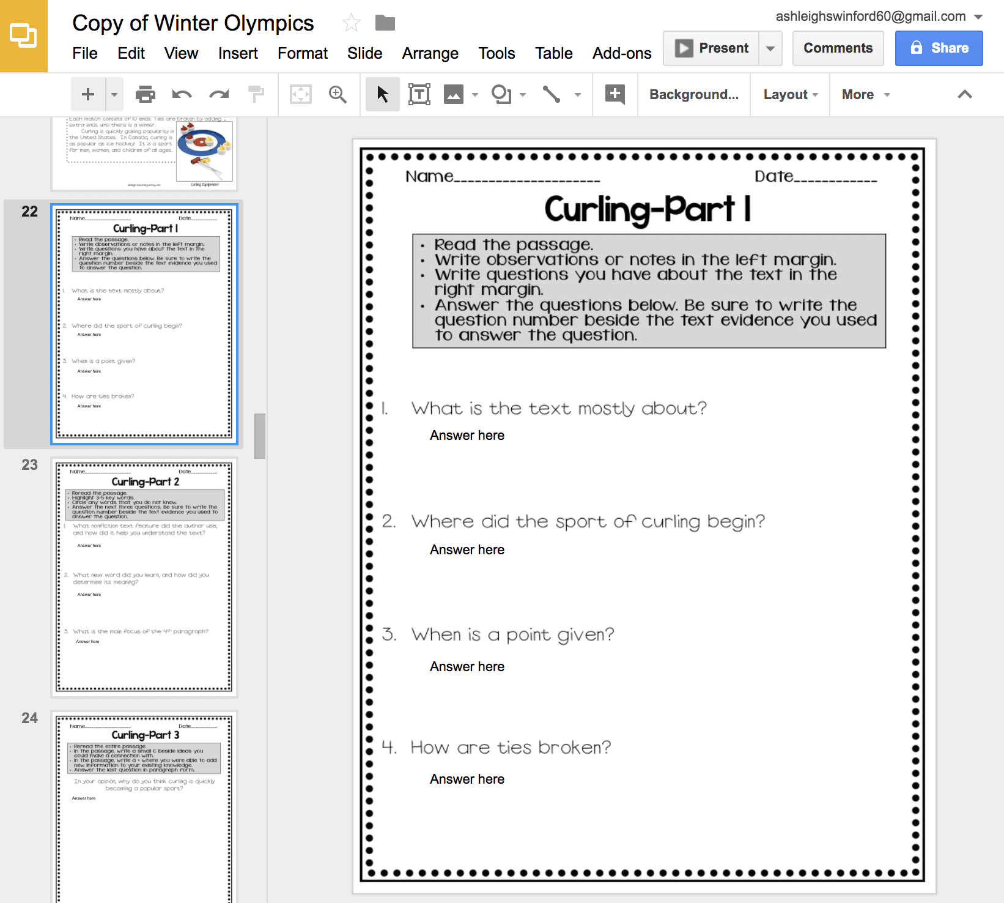Open the Slide menu

click(x=364, y=53)
